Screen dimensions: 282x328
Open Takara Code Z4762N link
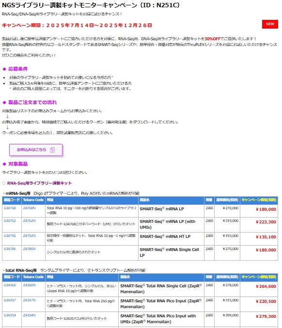click(29, 220)
